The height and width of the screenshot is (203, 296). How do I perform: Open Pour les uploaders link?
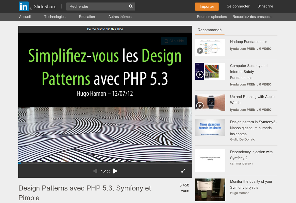tap(212, 17)
